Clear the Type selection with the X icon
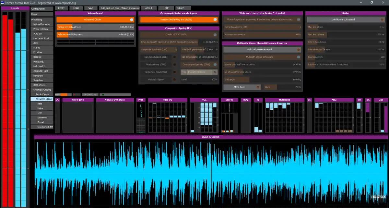Viewport: 389px width, 208px height. (x=215, y=72)
